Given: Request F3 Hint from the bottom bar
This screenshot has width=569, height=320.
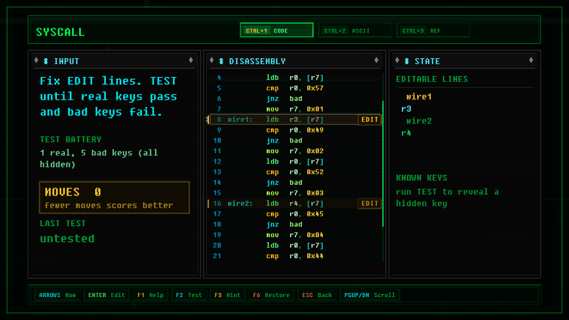Looking at the screenshot, I should tap(228, 295).
